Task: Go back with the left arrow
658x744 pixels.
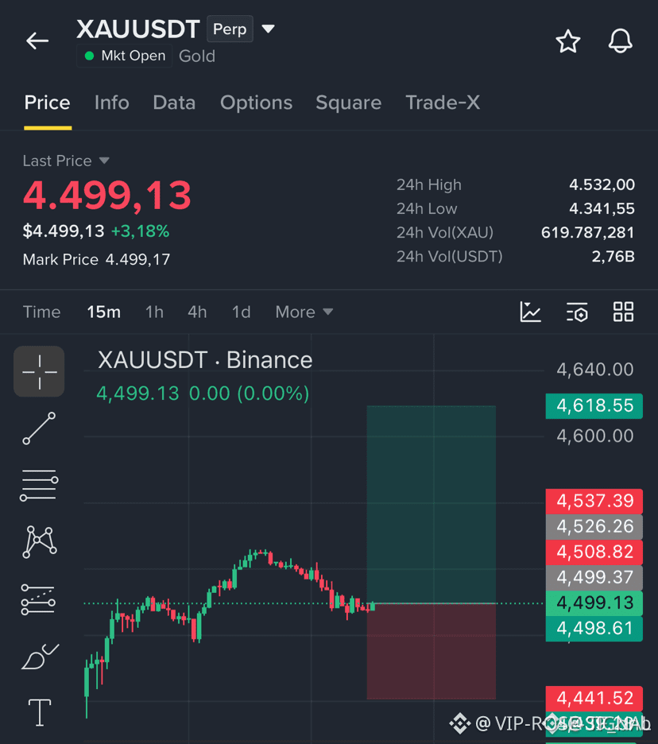Action: 37,41
